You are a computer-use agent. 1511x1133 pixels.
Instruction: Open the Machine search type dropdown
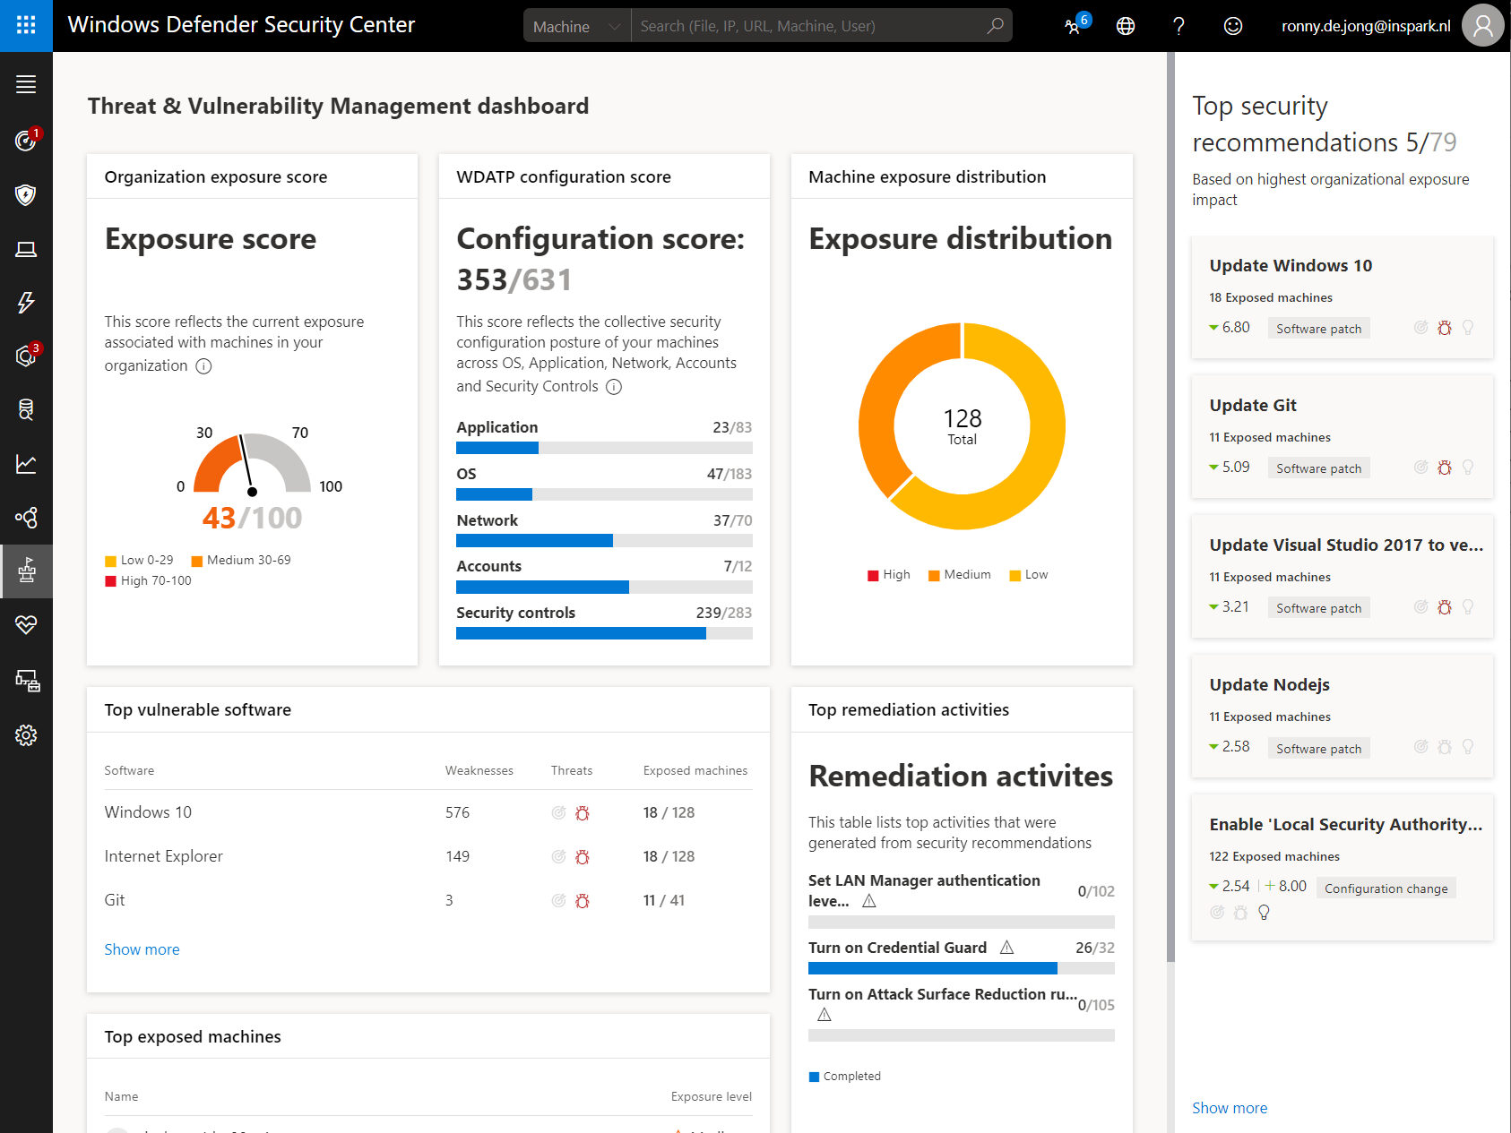[576, 26]
